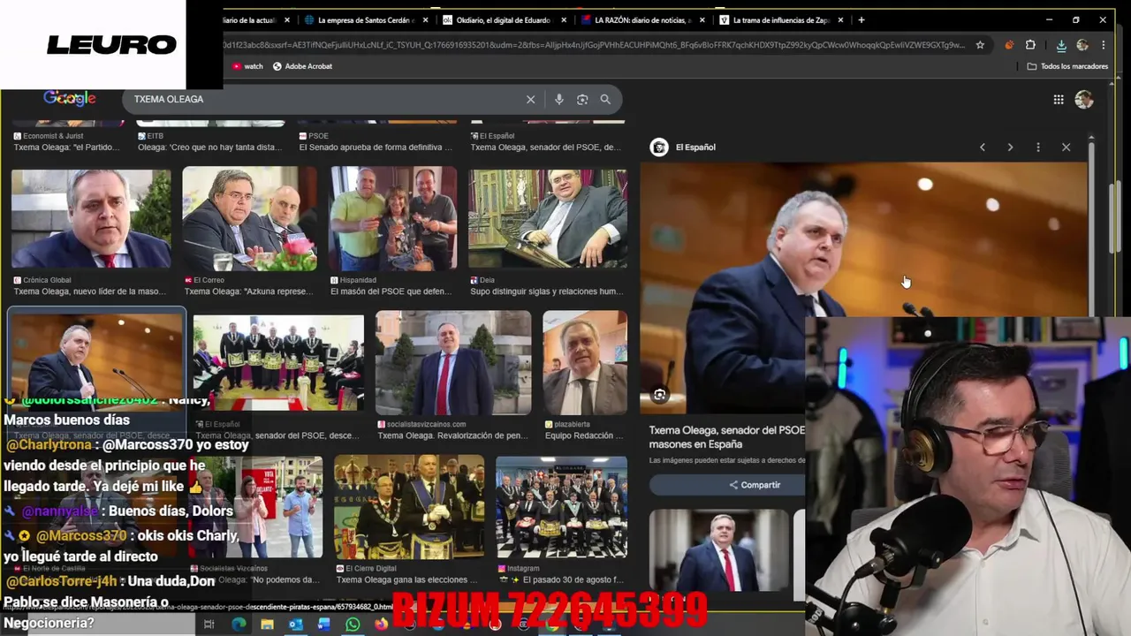
Task: Open Outlook from the taskbar
Action: [295, 625]
